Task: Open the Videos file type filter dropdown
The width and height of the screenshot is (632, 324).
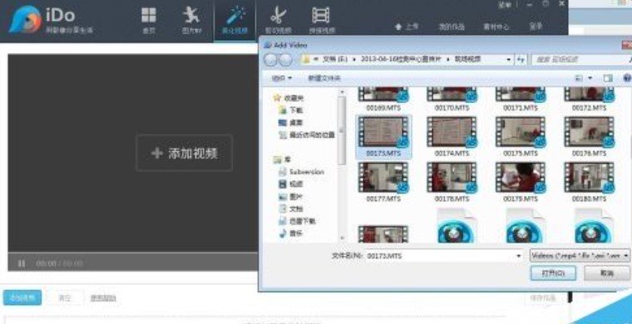Action: coord(580,256)
